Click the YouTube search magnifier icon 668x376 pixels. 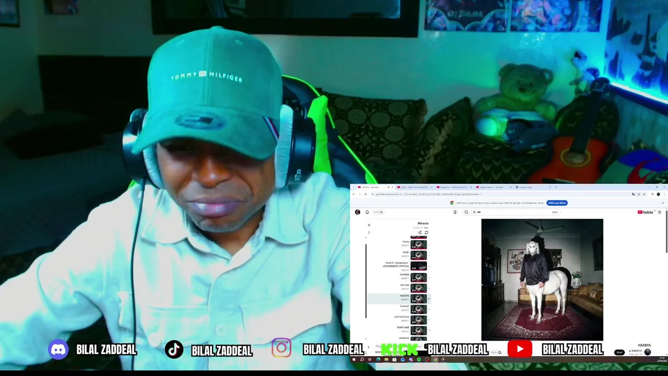point(466,212)
